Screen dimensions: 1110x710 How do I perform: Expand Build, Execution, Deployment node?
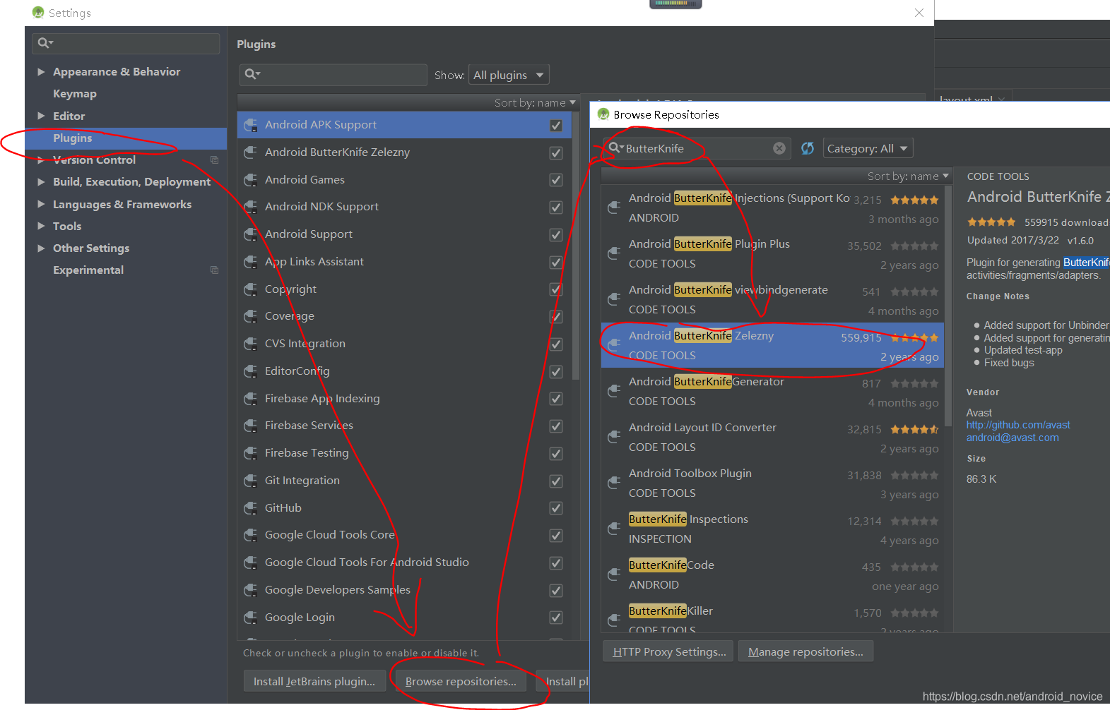tap(41, 182)
